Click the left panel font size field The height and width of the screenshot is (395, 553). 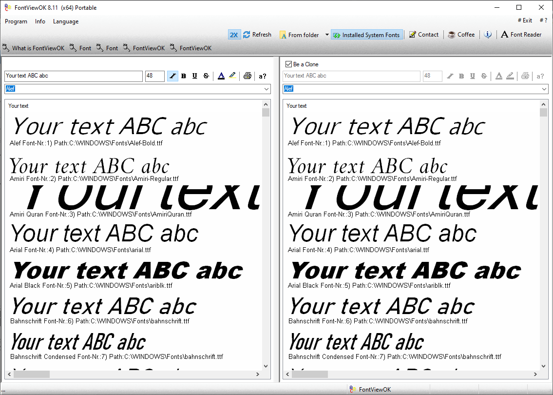pos(155,76)
